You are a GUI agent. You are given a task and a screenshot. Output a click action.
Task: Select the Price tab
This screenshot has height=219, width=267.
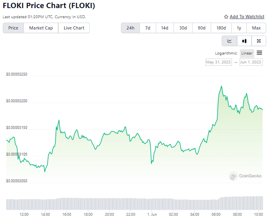click(x=13, y=28)
